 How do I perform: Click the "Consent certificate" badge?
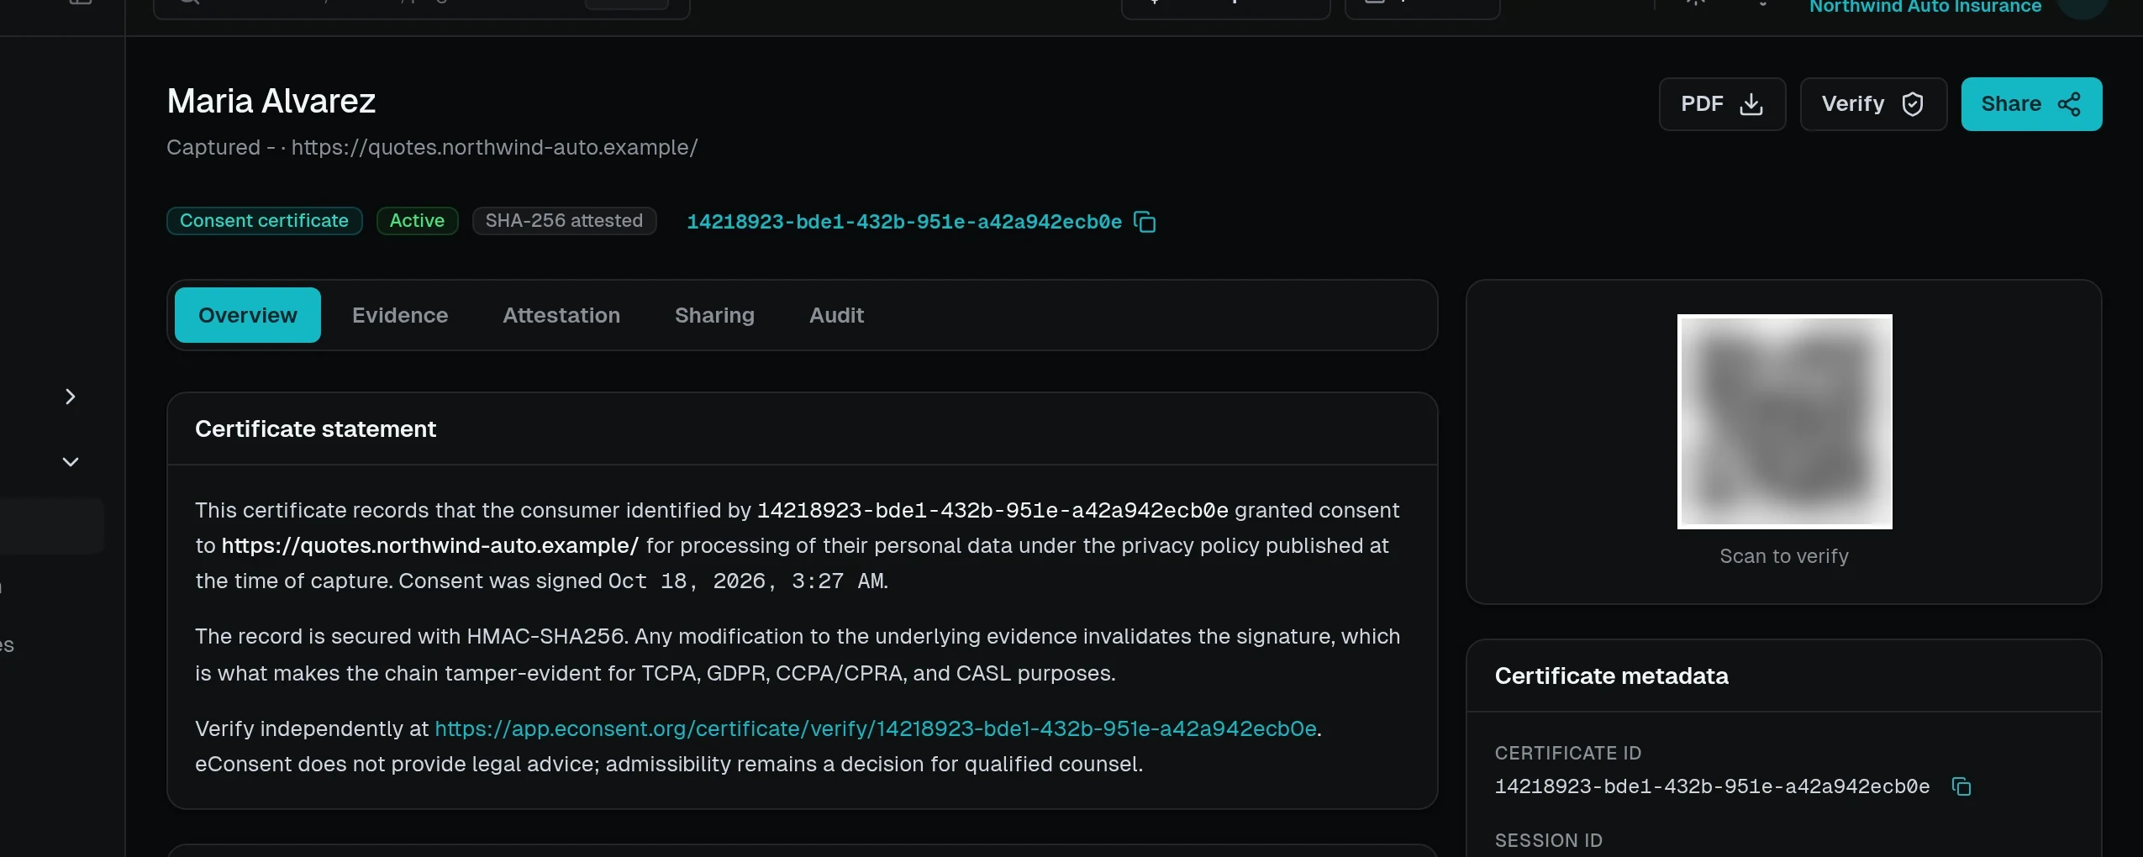coord(264,221)
